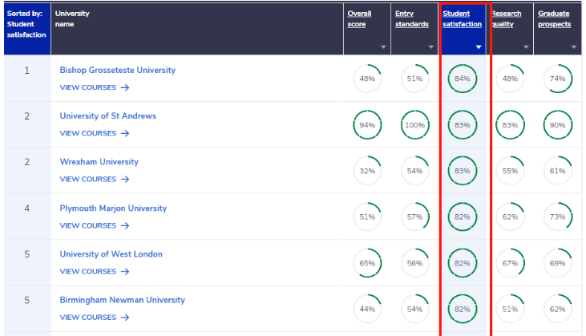This screenshot has width=586, height=336.
Task: Click Wrexham 83% student satisfaction circle
Action: coord(463,171)
